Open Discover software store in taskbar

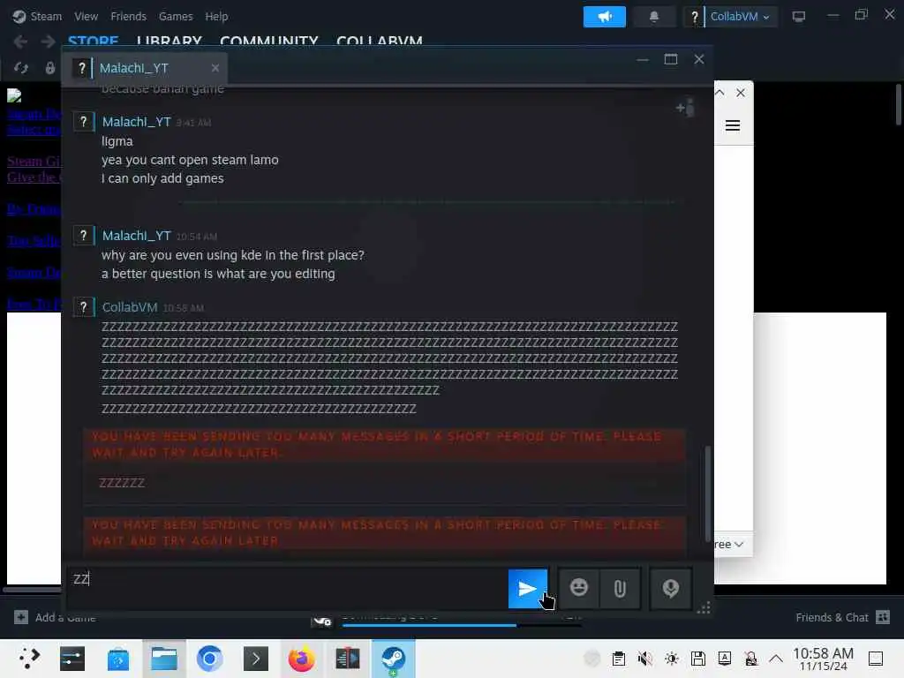(x=118, y=659)
